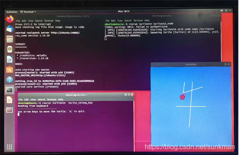Click 'Starting turtlesim with node name' line
Image resolution: width=239 pixels, height=155 pixels.
point(159,29)
